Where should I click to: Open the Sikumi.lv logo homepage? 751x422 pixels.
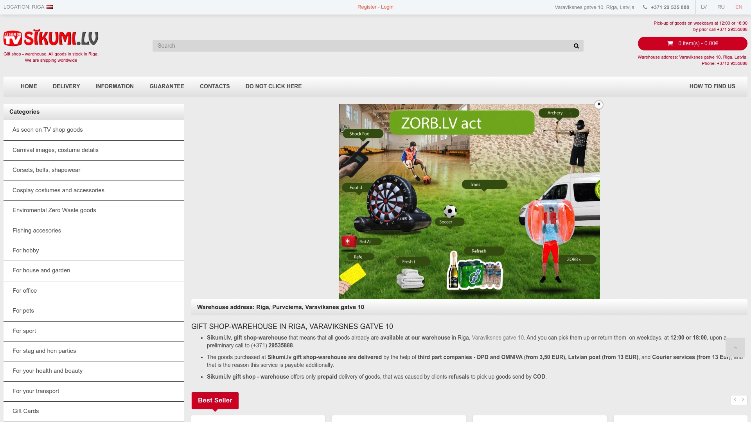[51, 38]
